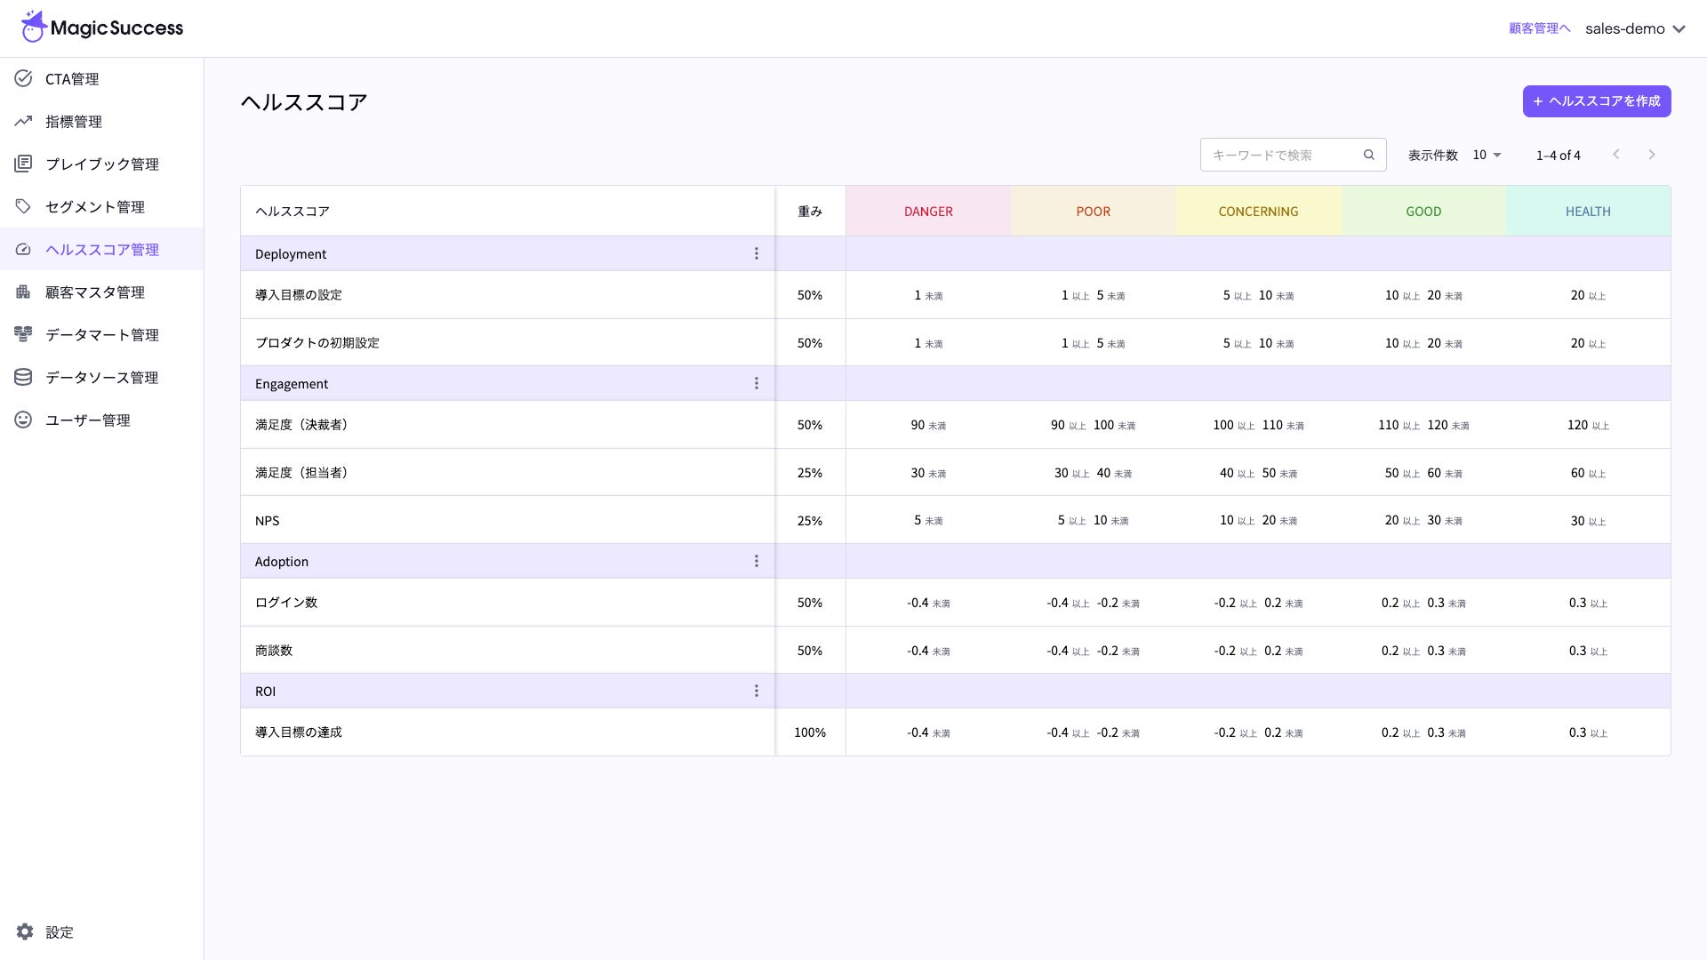
Task: Click the 指標管理 trend line icon
Action: [x=23, y=121]
